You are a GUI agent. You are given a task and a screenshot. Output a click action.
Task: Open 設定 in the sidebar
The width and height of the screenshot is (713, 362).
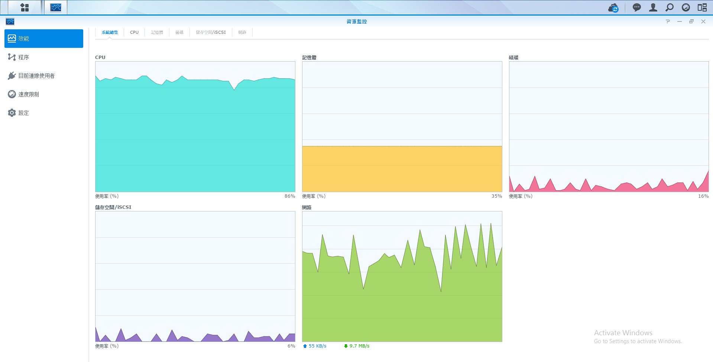pyautogui.click(x=24, y=113)
